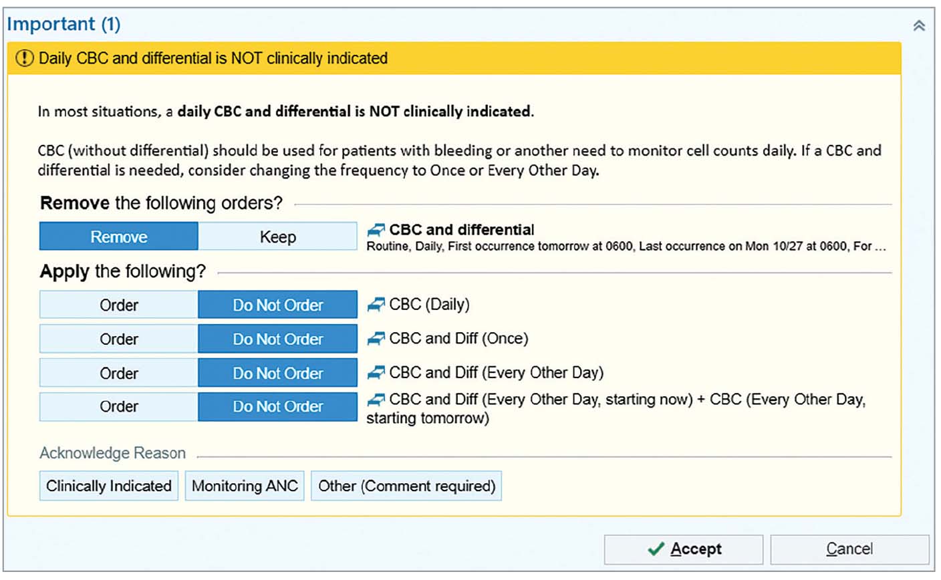Click the icon beside the combined Every Other Day orders

point(376,400)
